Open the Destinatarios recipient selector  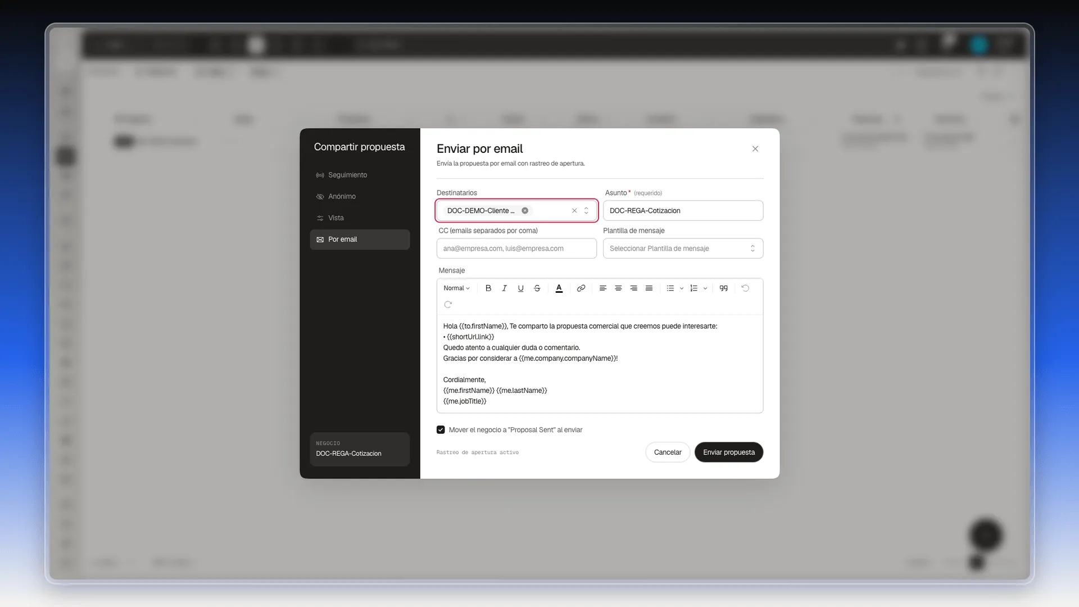586,211
